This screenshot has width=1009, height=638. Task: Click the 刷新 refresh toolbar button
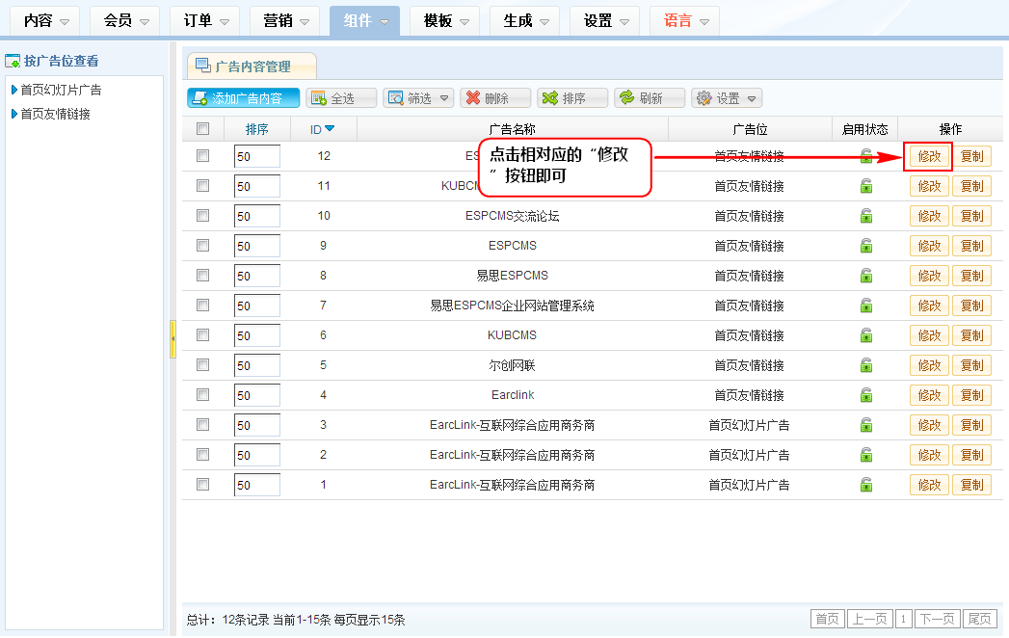tap(650, 98)
